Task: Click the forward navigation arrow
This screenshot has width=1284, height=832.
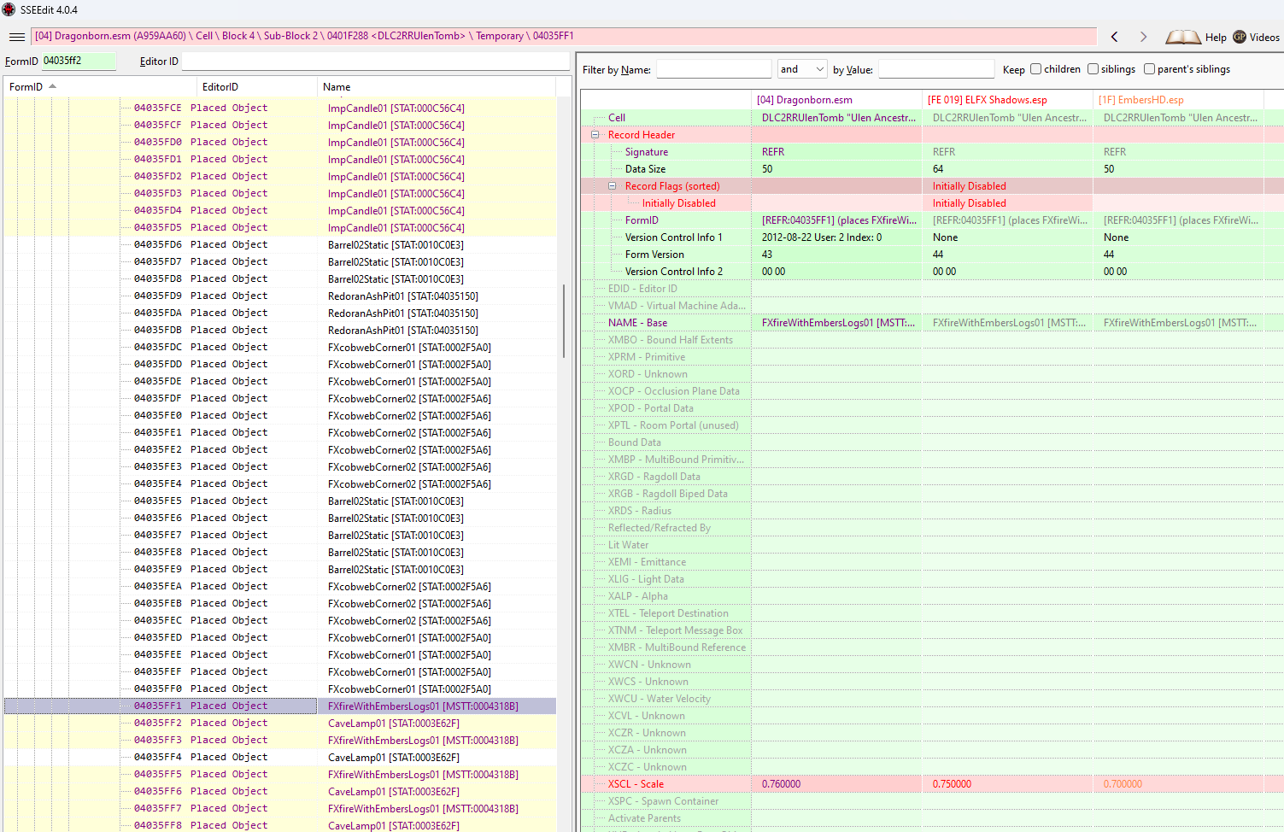Action: tap(1143, 37)
